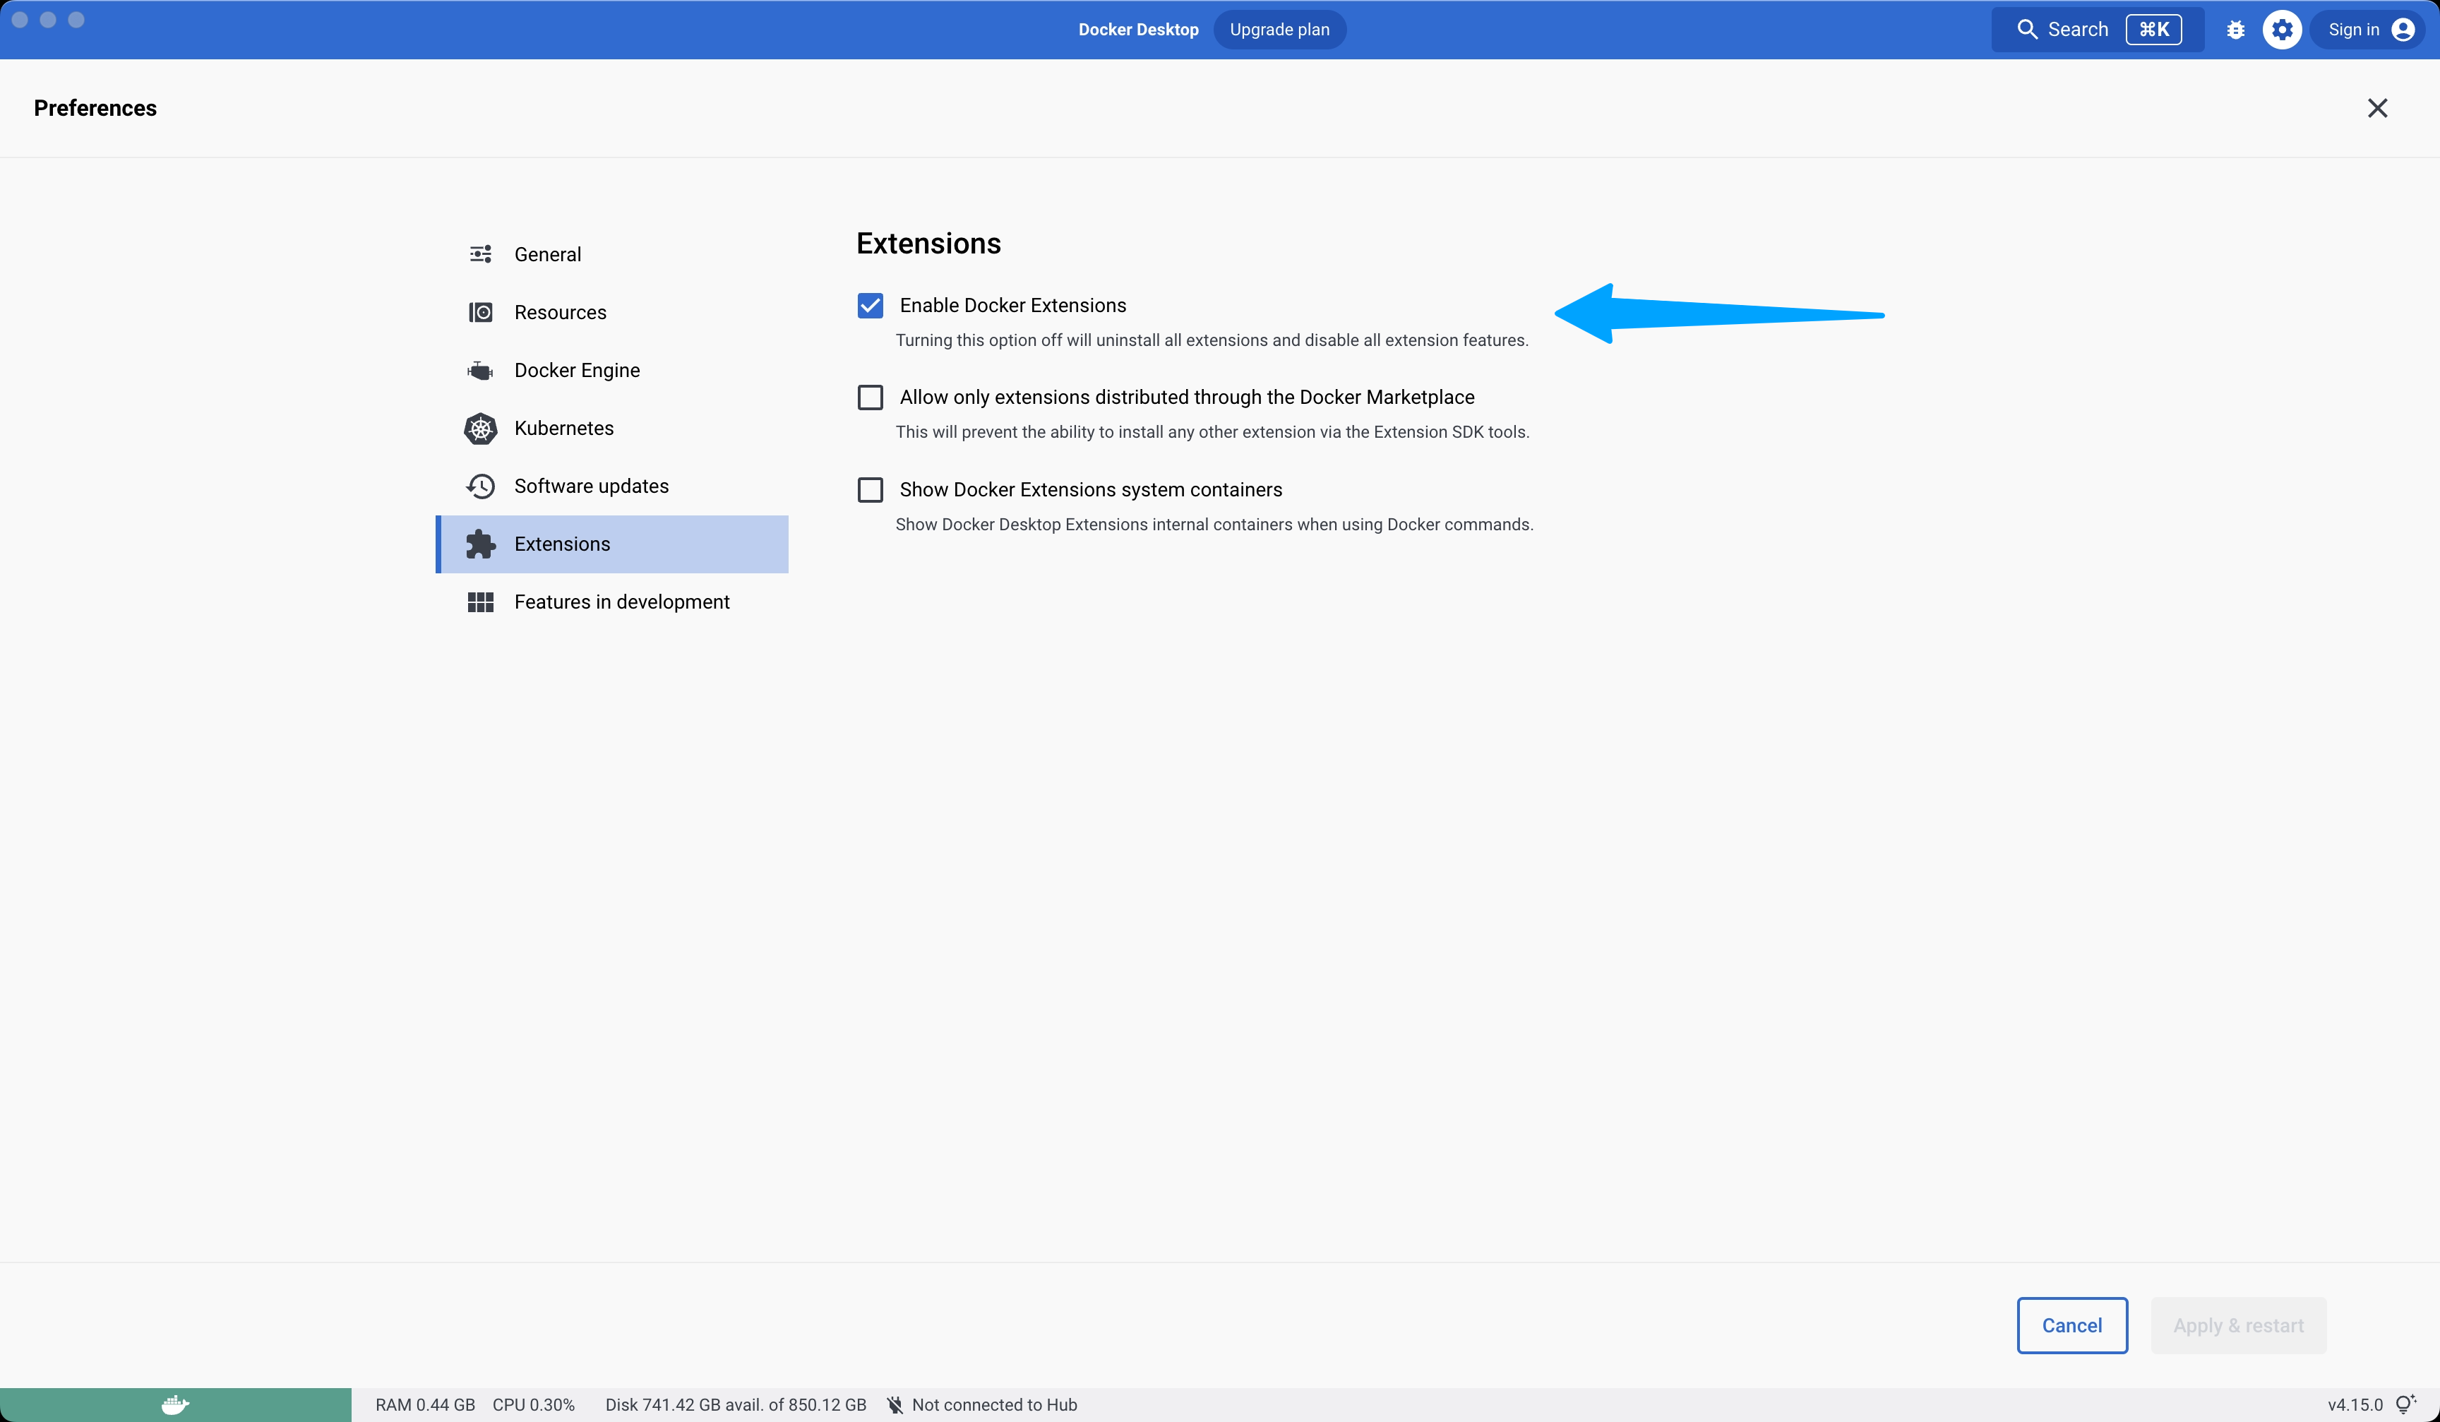Click the Extensions puzzle-piece icon
Screen dimensions: 2440x1422
(x=482, y=543)
